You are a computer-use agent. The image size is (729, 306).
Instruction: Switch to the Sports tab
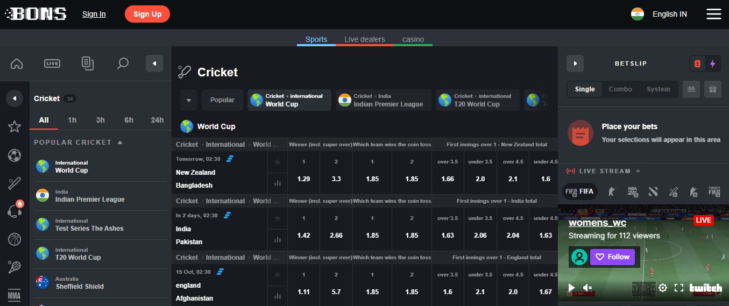pyautogui.click(x=316, y=39)
